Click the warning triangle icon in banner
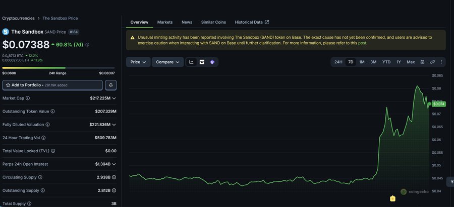The width and height of the screenshot is (454, 207). coord(132,38)
